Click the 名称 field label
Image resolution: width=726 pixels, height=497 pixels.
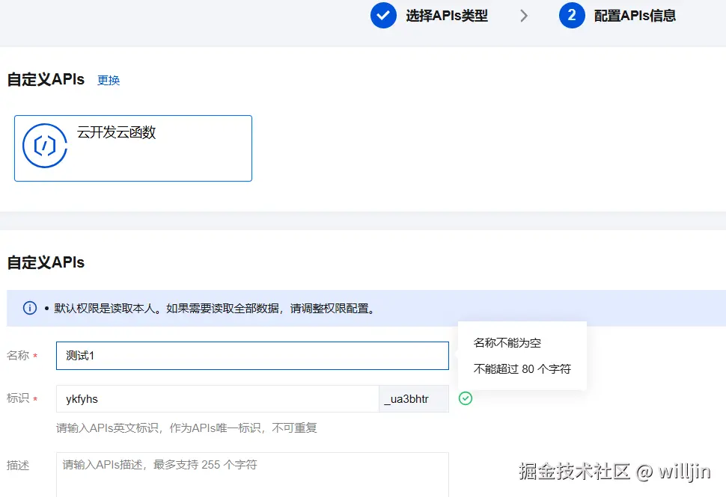[x=18, y=355]
